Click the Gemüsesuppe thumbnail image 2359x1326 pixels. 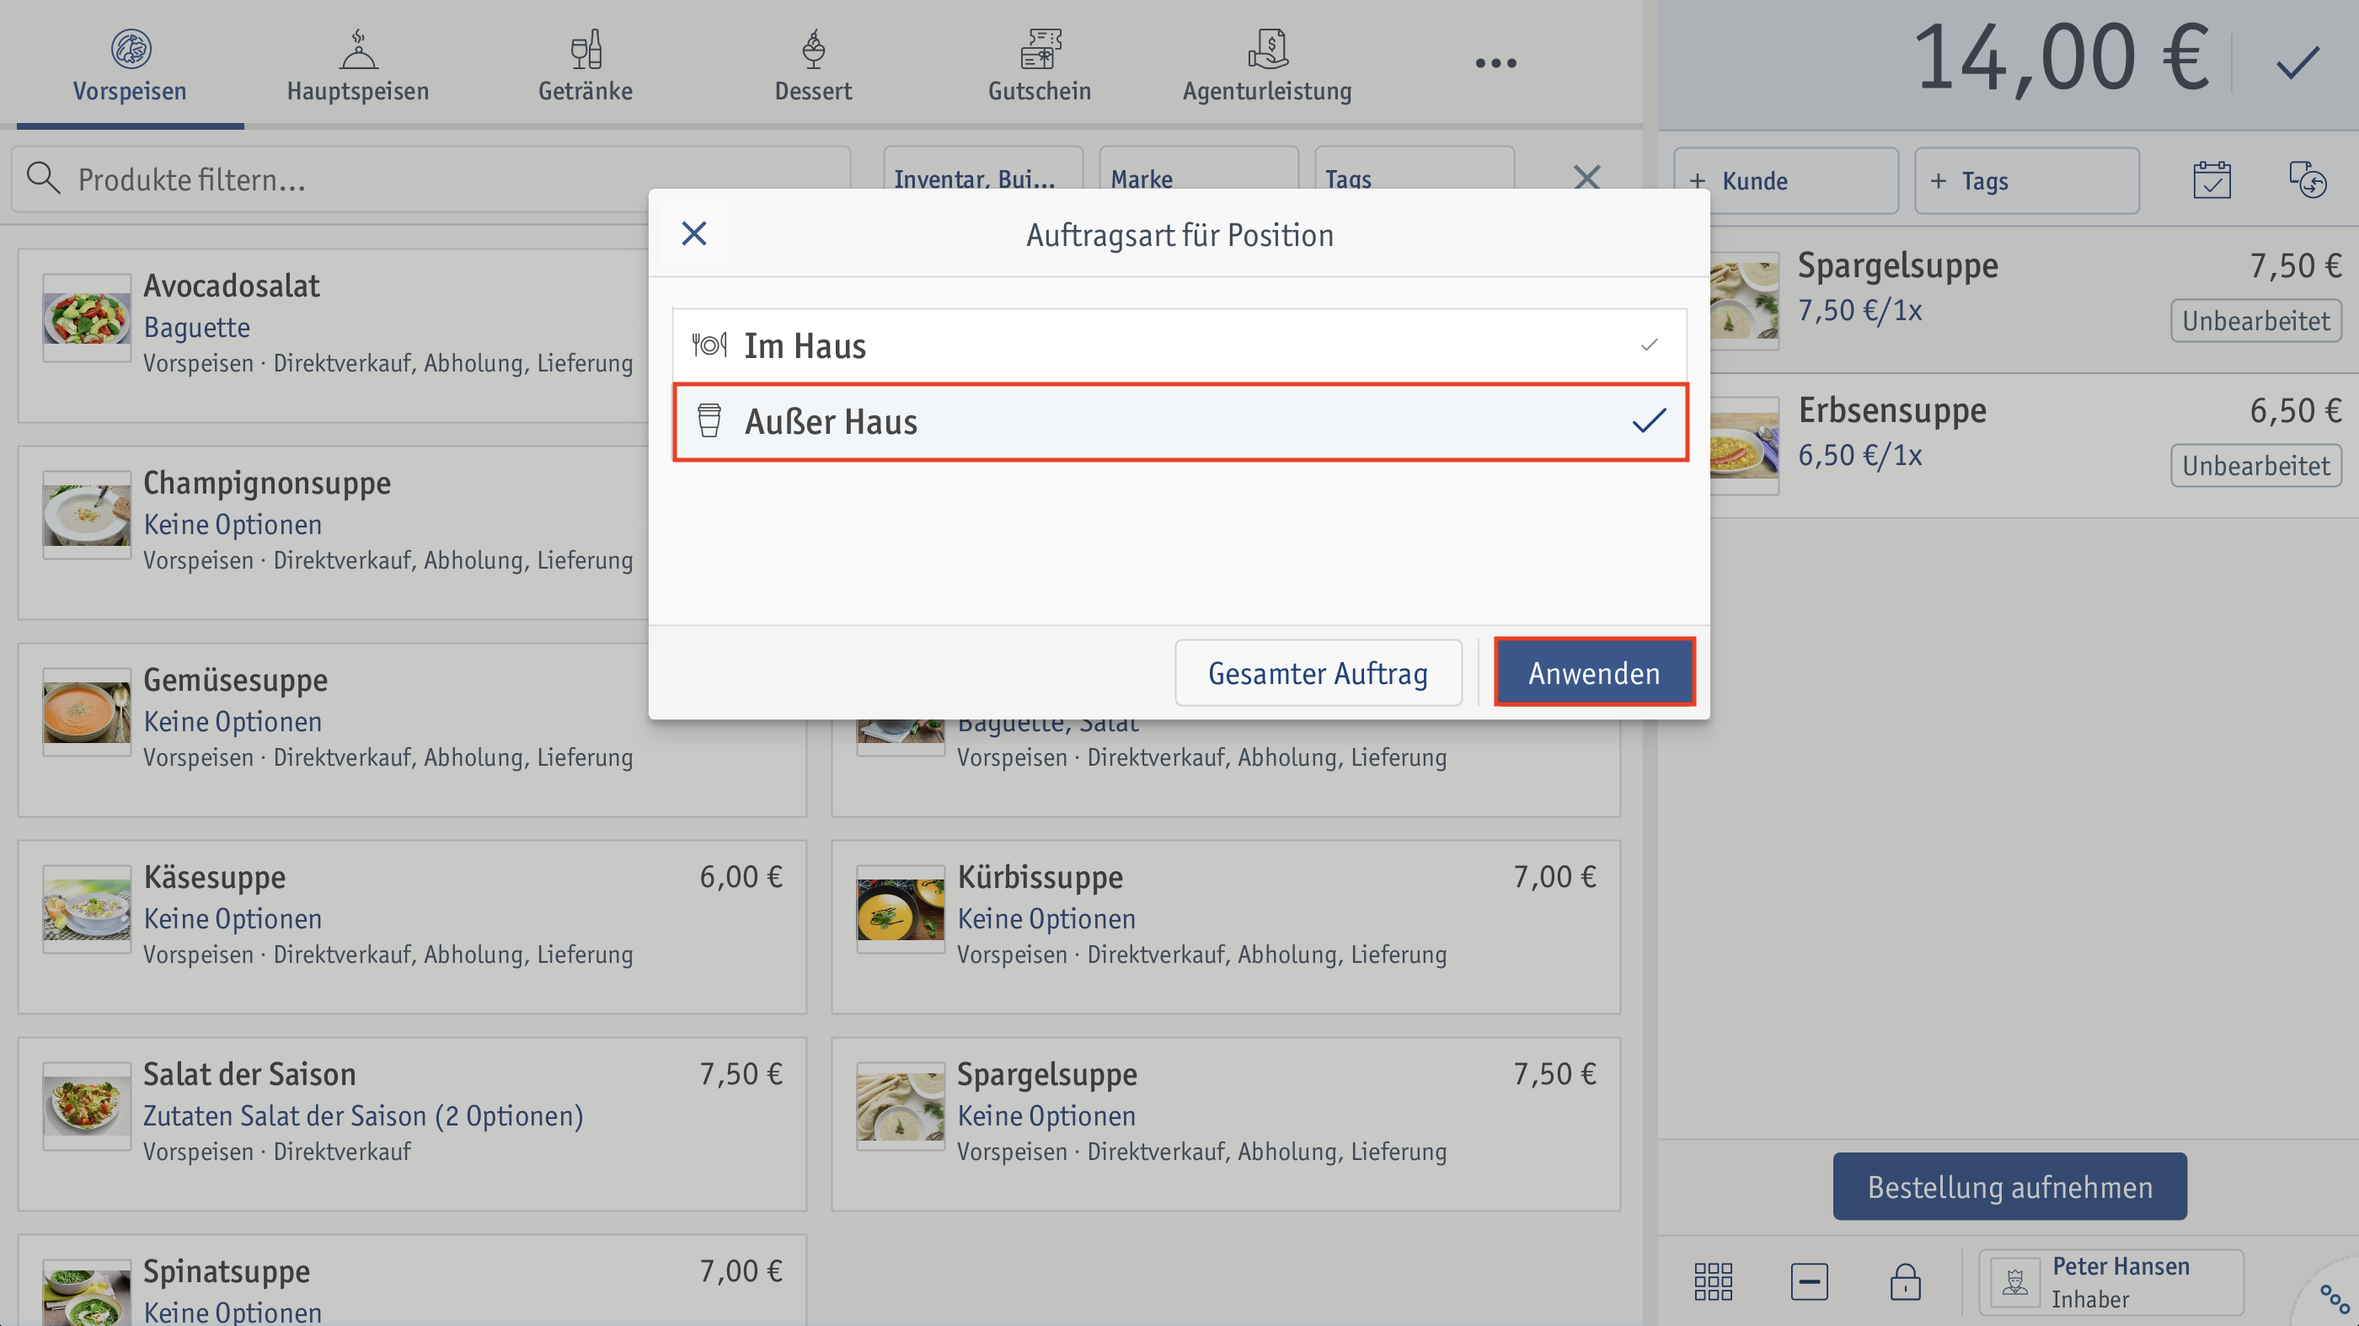coord(87,712)
